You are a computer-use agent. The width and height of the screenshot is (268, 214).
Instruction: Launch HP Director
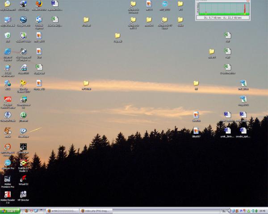click(x=23, y=195)
